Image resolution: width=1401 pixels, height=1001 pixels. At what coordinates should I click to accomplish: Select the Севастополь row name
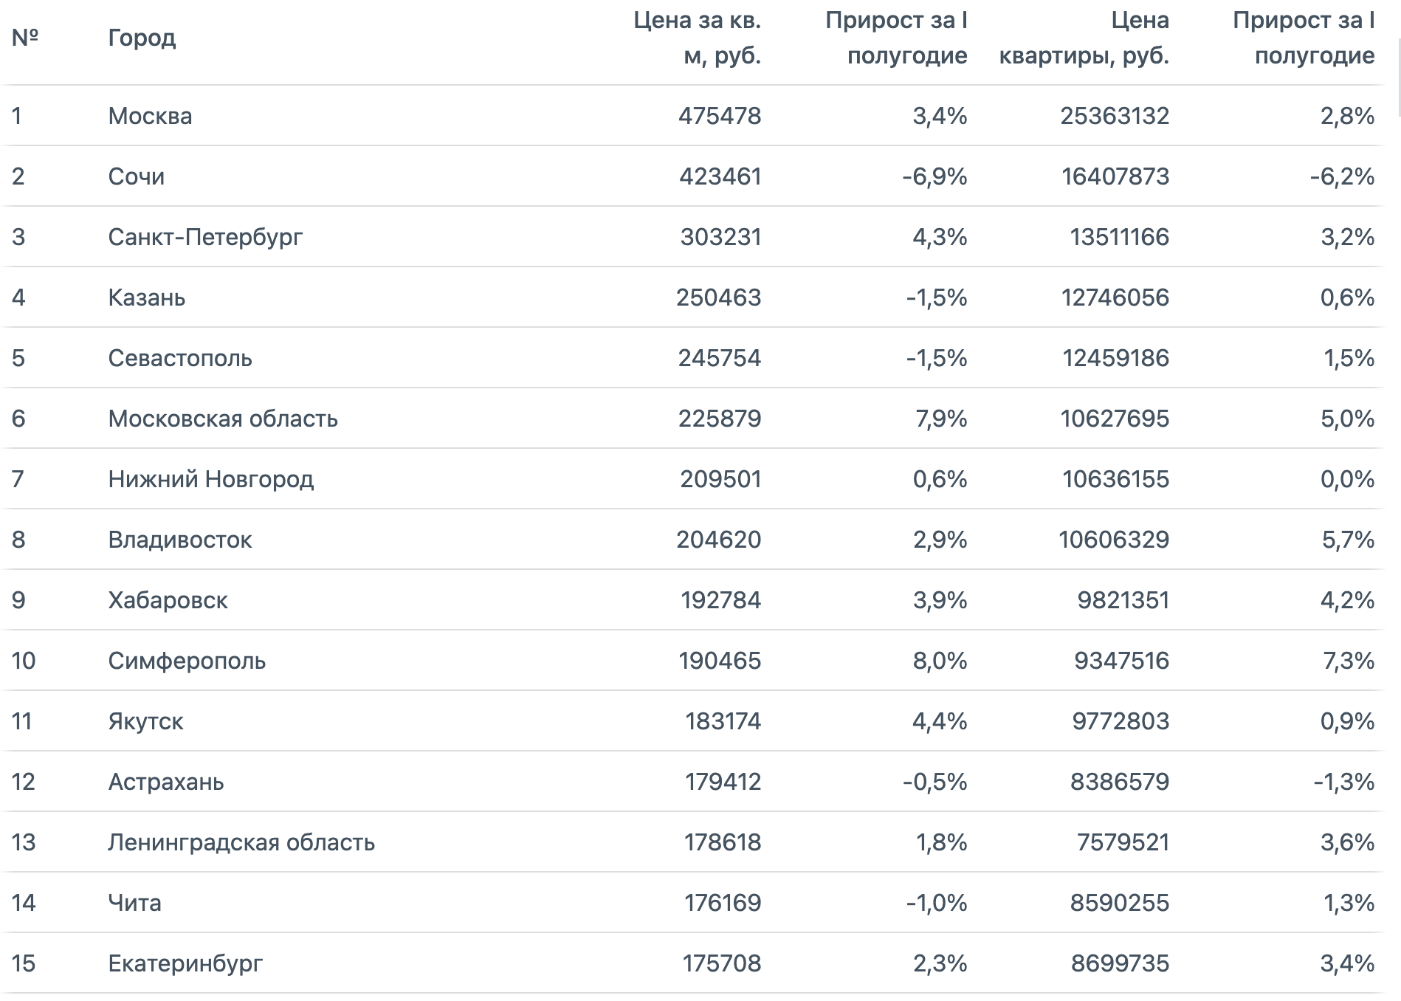[180, 358]
